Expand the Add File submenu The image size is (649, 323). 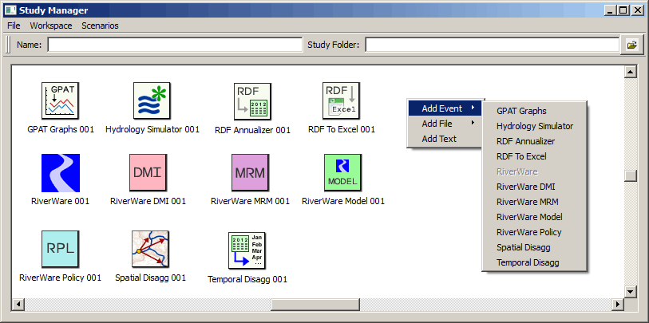click(445, 124)
